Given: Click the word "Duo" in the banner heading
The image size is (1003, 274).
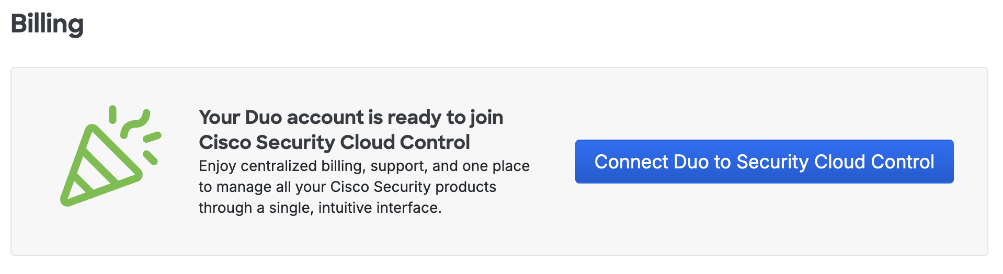Looking at the screenshot, I should click(x=263, y=117).
